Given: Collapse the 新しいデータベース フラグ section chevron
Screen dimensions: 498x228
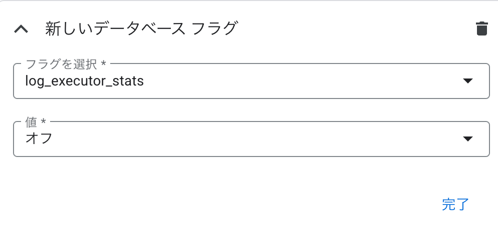Looking at the screenshot, I should 21,29.
